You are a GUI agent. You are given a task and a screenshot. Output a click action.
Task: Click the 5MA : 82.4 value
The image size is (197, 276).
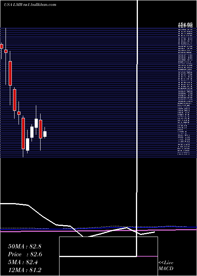(x=23, y=262)
